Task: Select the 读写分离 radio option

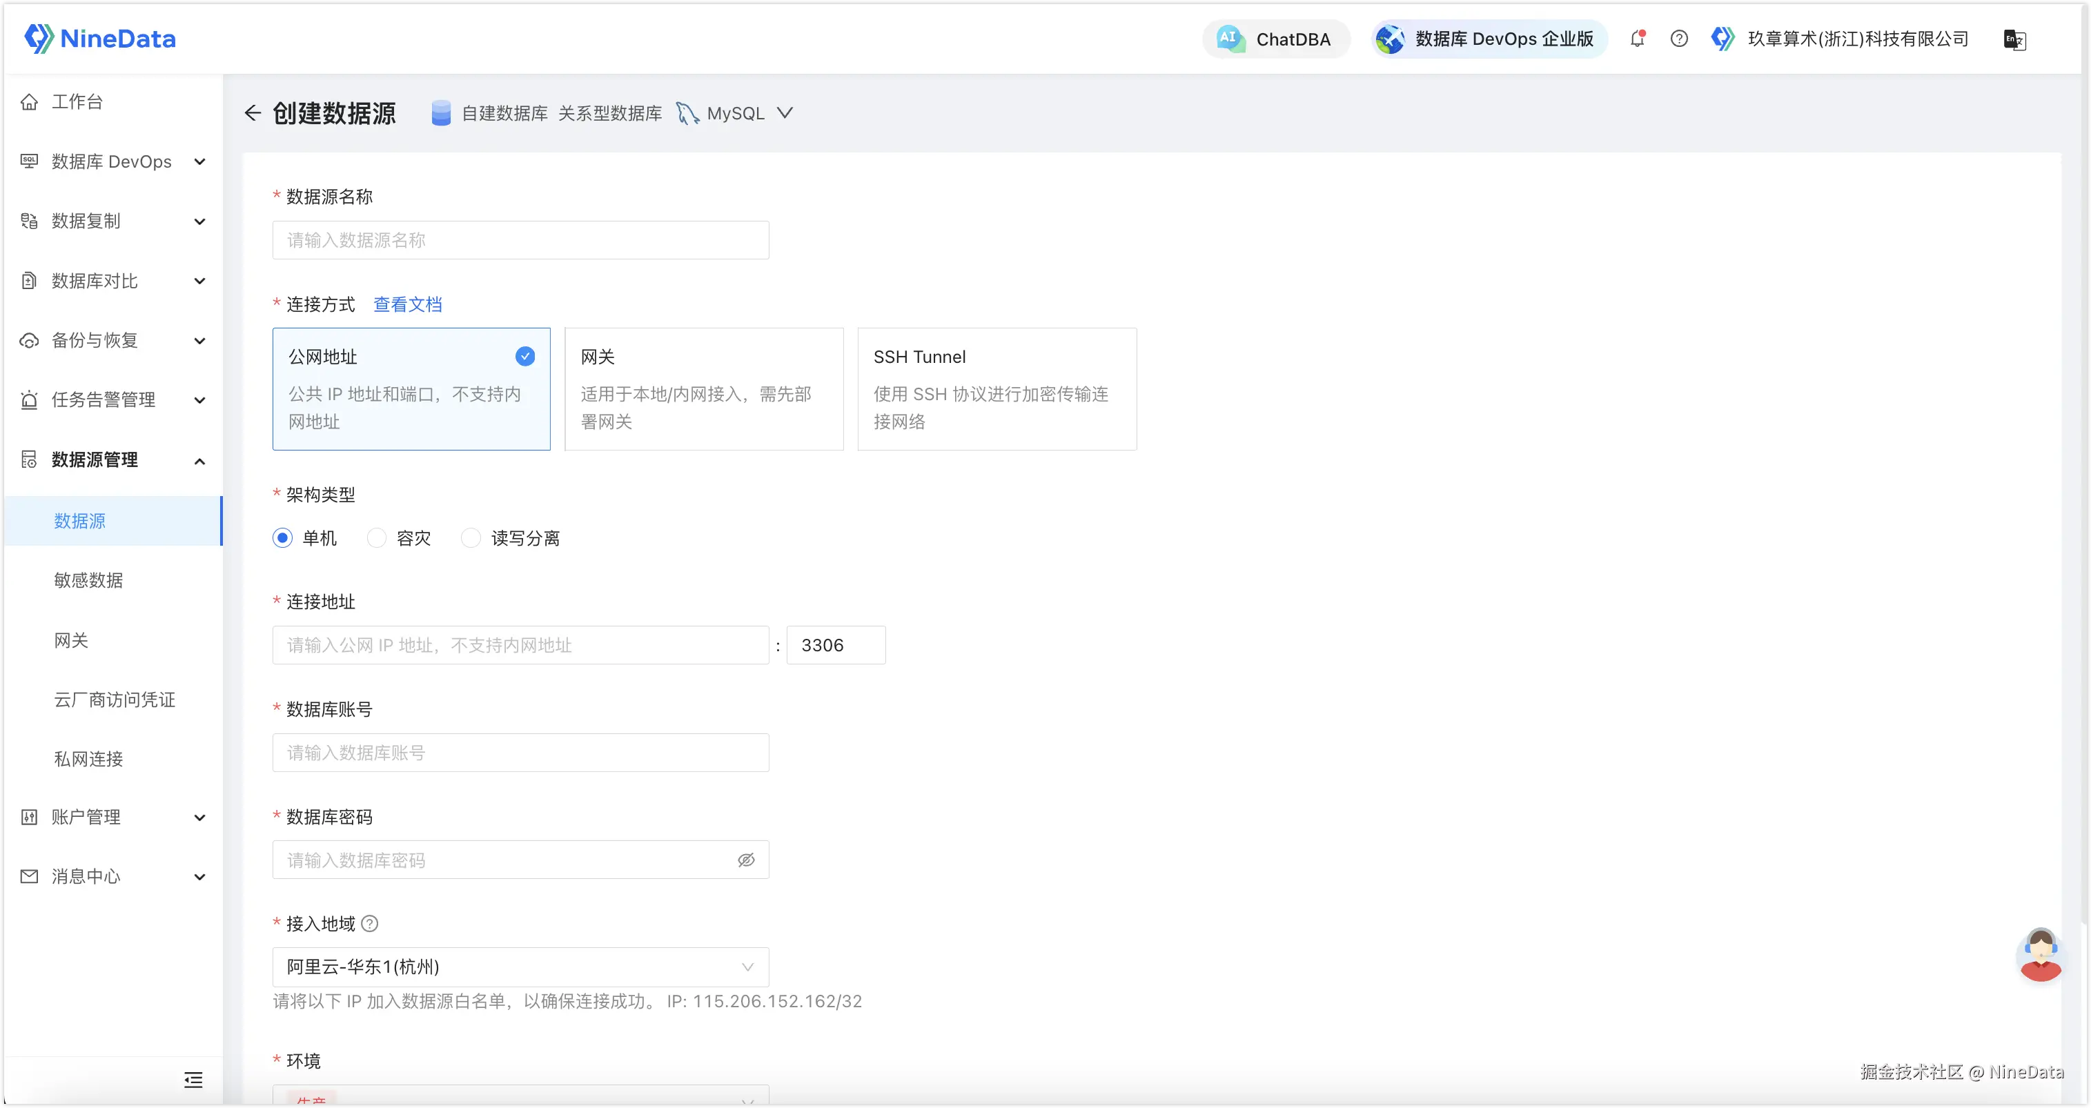Action: click(471, 538)
